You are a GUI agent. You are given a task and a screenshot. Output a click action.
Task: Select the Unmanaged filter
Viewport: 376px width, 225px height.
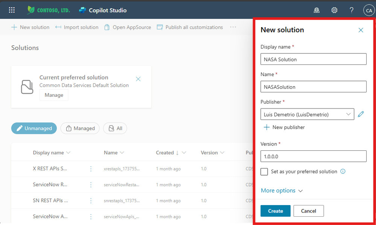(x=34, y=128)
